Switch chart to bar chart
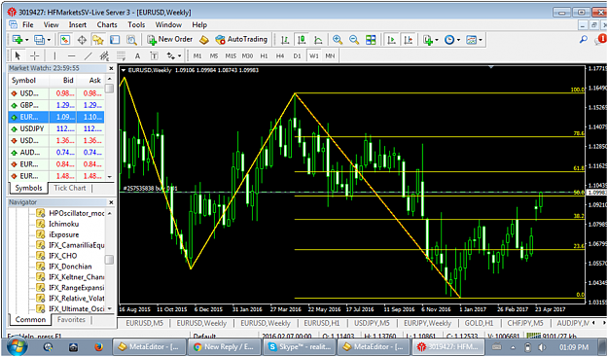This screenshot has height=357, width=608. [285, 40]
